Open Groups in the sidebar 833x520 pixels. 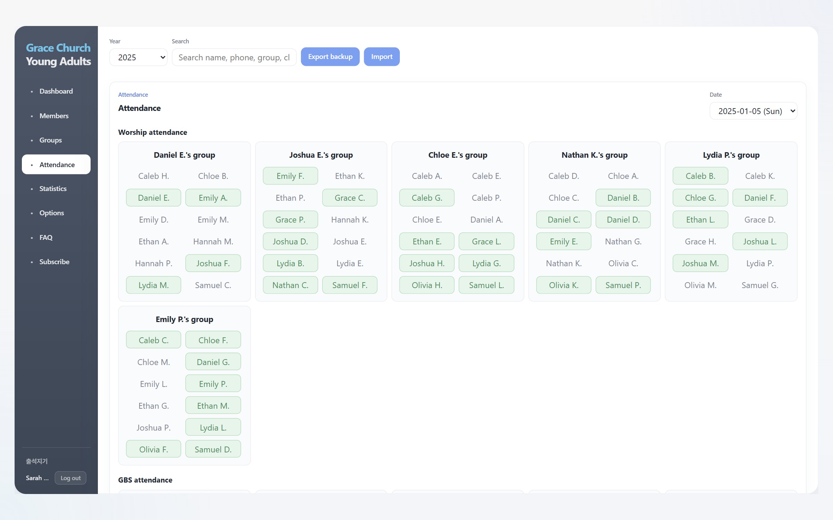coord(56,140)
